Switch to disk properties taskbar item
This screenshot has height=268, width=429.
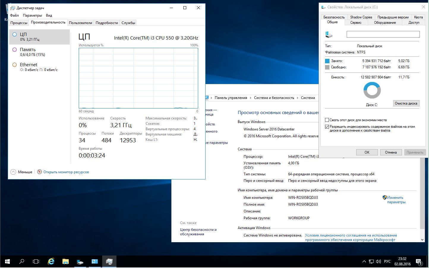80,261
